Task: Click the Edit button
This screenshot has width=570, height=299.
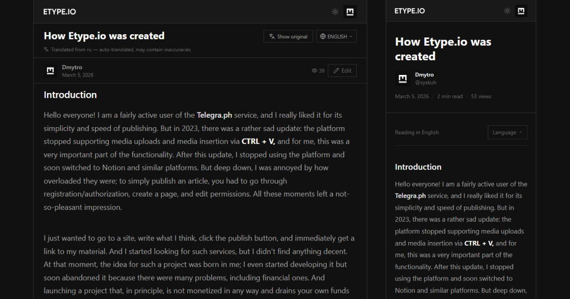Action: [x=342, y=70]
